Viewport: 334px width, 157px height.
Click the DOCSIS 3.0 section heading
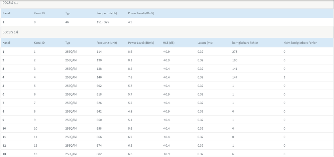pos(10,32)
